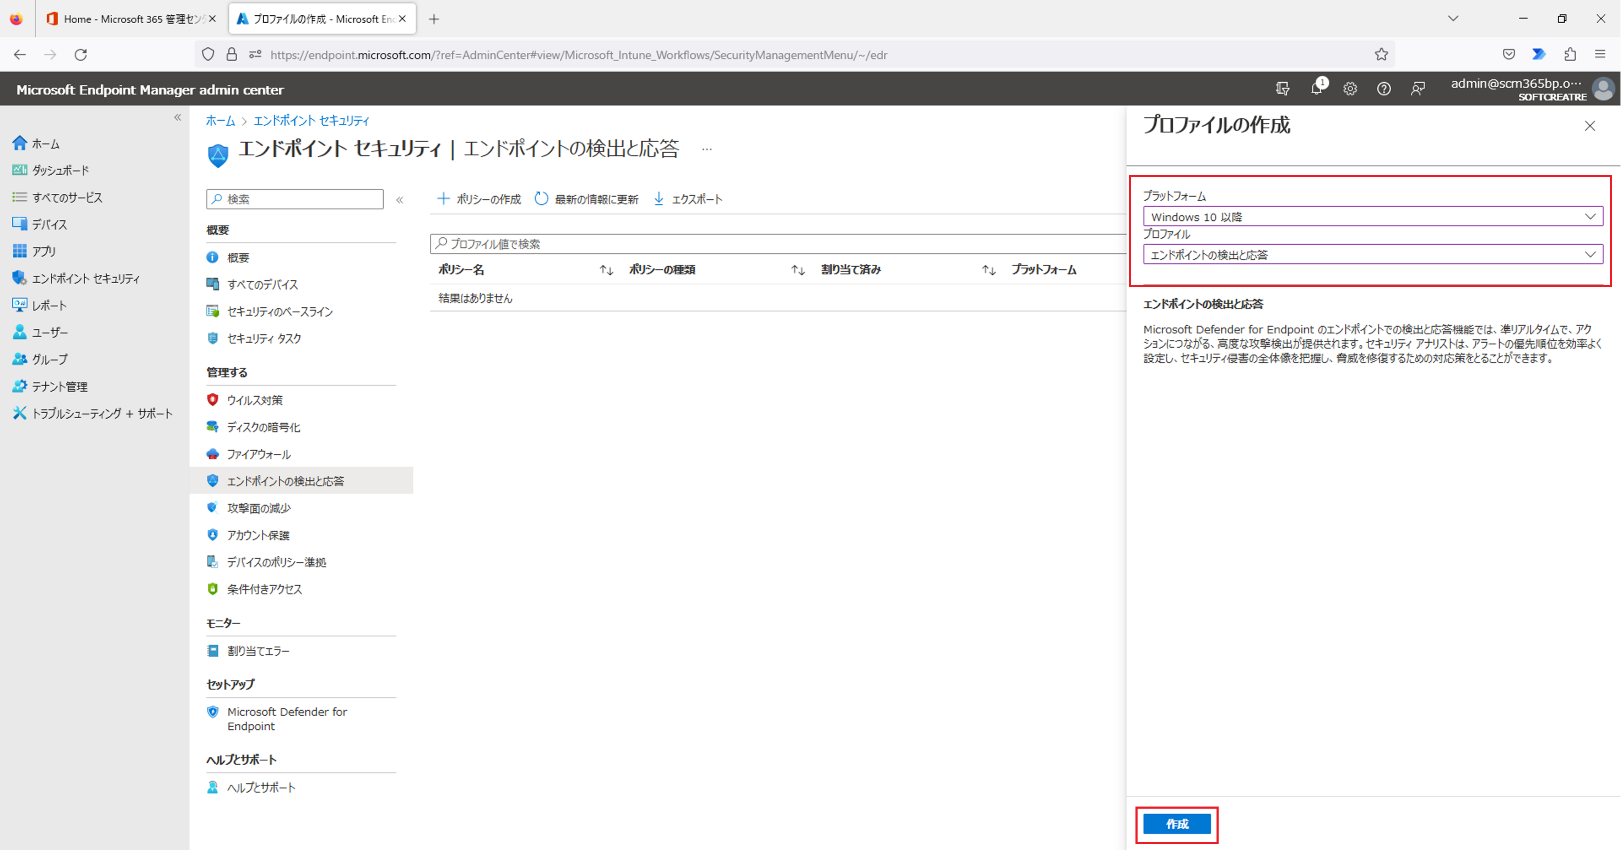Click the 作成 button
The height and width of the screenshot is (850, 1623).
click(x=1177, y=824)
